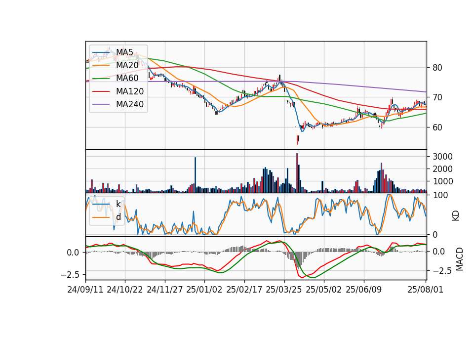The image size is (474, 341).
Task: Click the purple MA240 legend line sample
Action: tap(101, 104)
